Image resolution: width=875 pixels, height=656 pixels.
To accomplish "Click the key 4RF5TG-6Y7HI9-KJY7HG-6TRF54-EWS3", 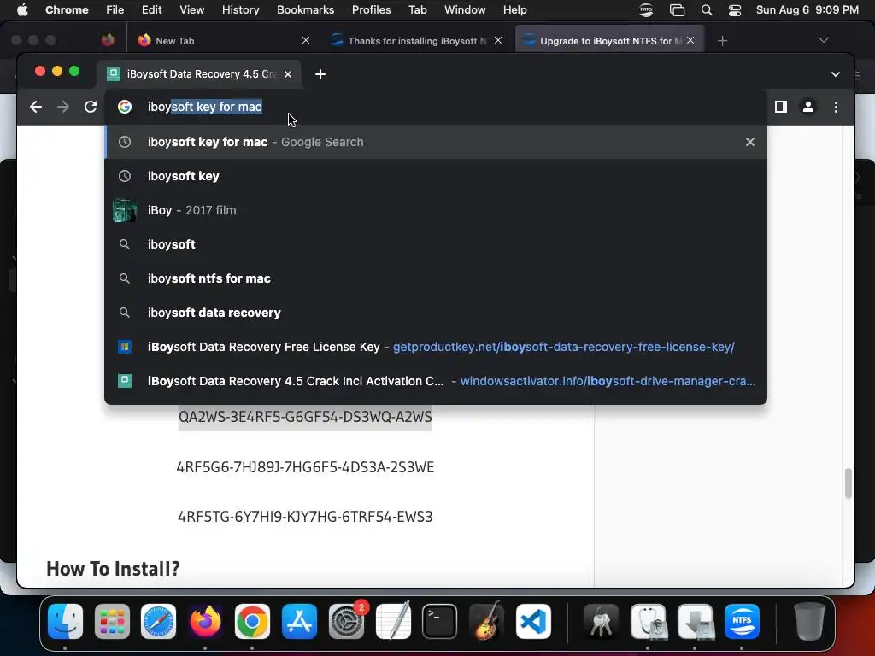I will click(305, 517).
